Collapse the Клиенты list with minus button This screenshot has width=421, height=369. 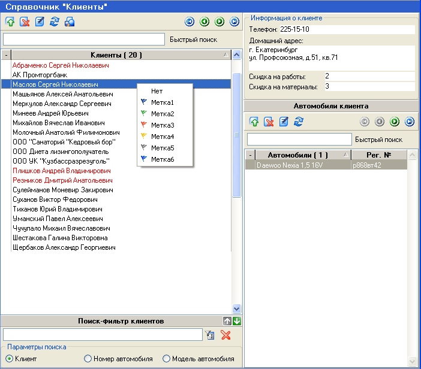(x=6, y=55)
